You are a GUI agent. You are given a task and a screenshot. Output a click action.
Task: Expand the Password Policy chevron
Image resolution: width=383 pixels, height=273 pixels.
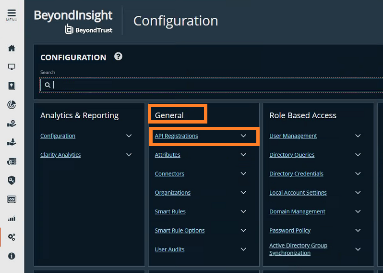358,230
